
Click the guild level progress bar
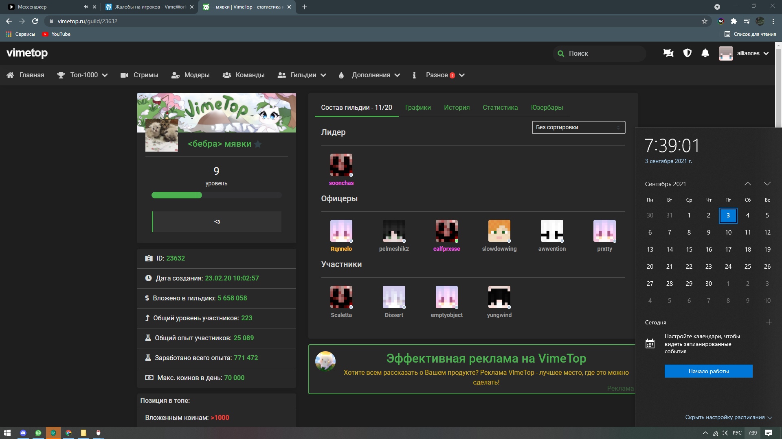[216, 195]
